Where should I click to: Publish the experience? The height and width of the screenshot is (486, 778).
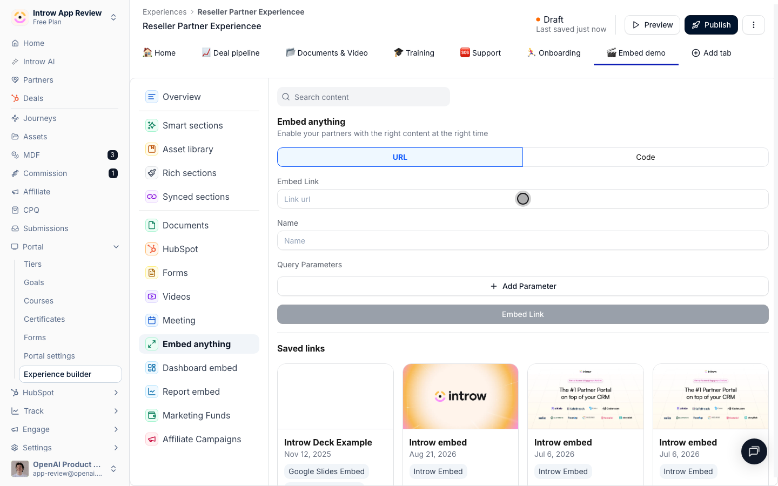(711, 25)
